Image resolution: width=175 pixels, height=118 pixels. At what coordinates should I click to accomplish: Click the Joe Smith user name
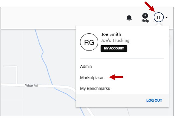[x=111, y=34]
